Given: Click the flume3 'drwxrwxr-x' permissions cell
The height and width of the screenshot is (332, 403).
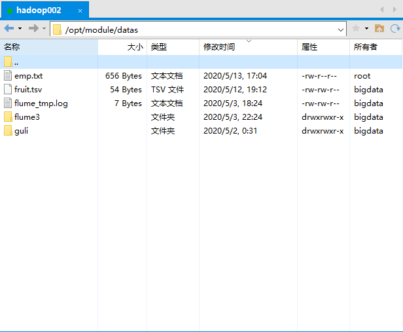Looking at the screenshot, I should [323, 117].
